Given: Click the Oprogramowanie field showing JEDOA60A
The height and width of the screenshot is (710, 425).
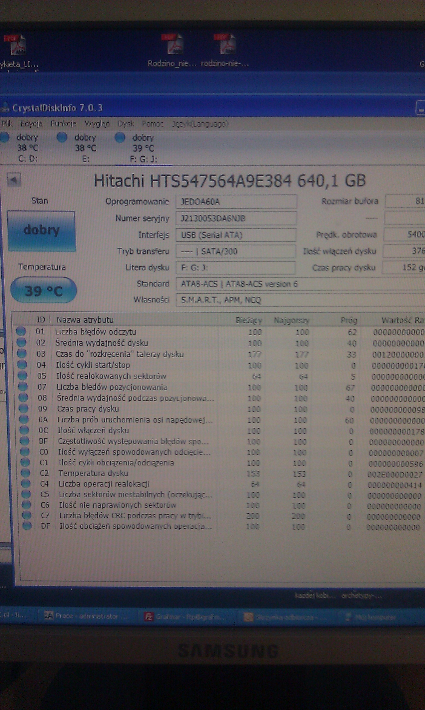Looking at the screenshot, I should [x=236, y=202].
